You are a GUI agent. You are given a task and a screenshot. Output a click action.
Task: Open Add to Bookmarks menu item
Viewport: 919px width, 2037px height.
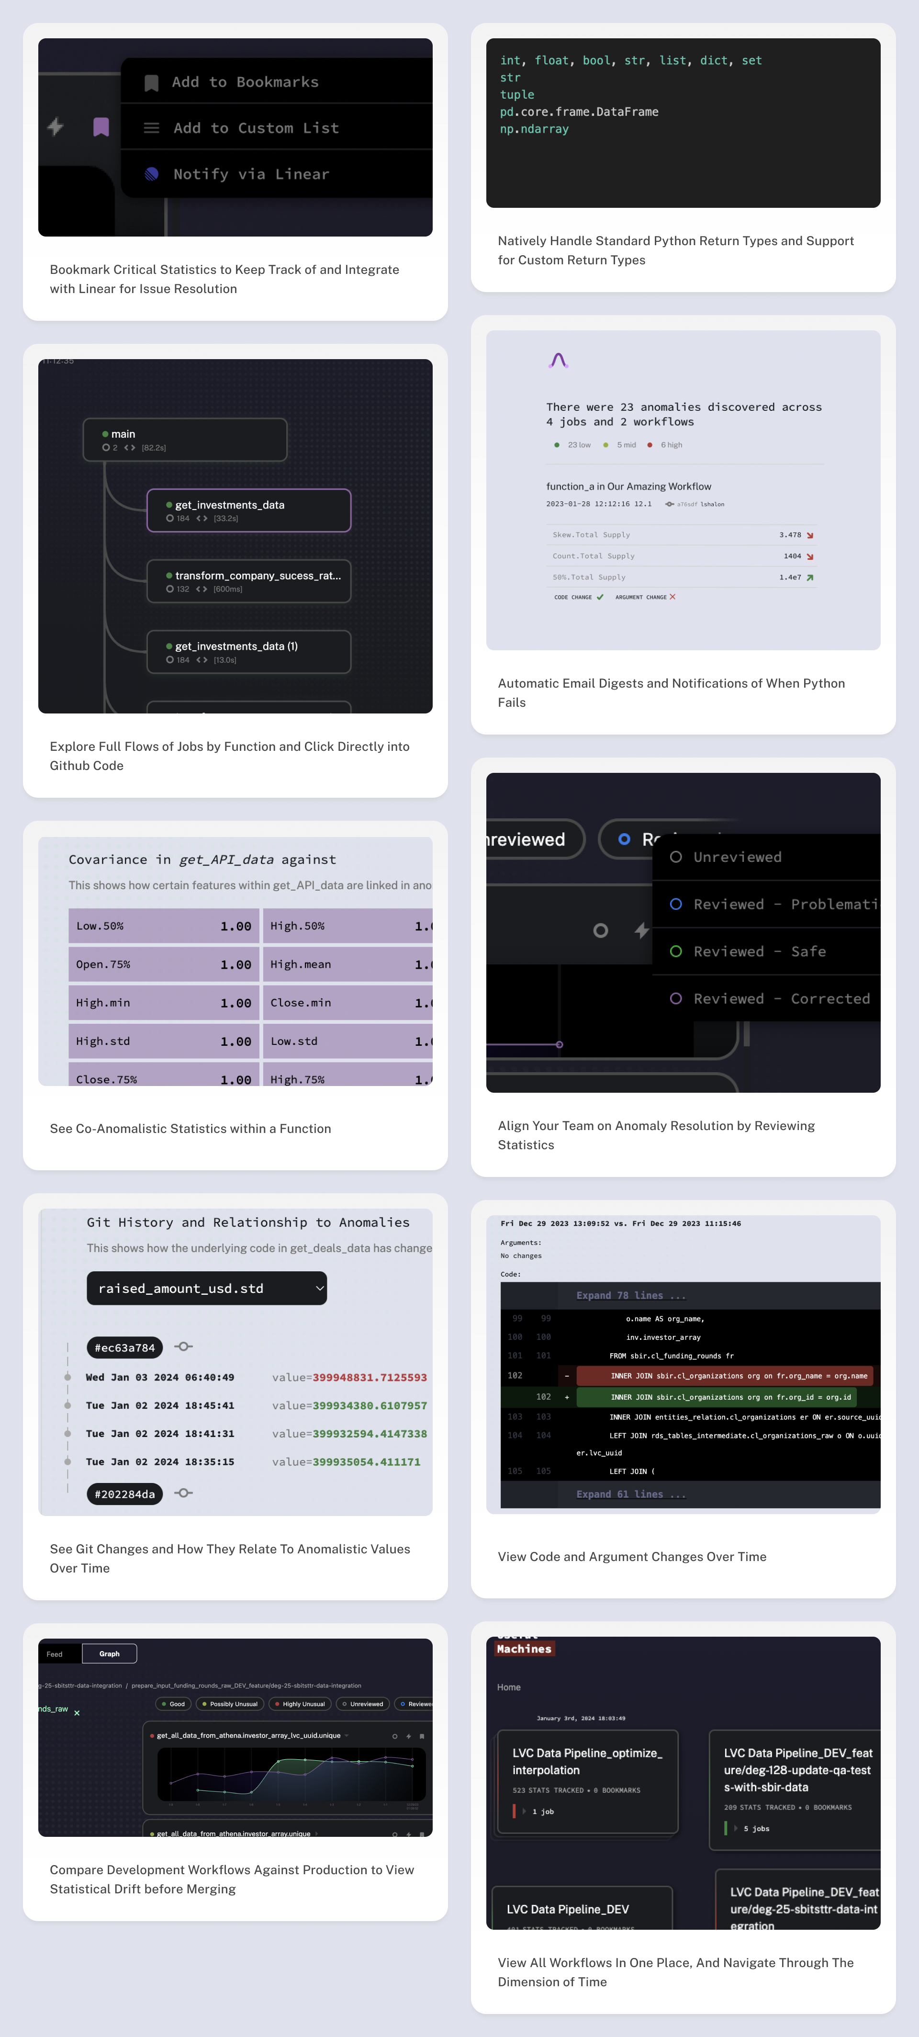coord(246,82)
